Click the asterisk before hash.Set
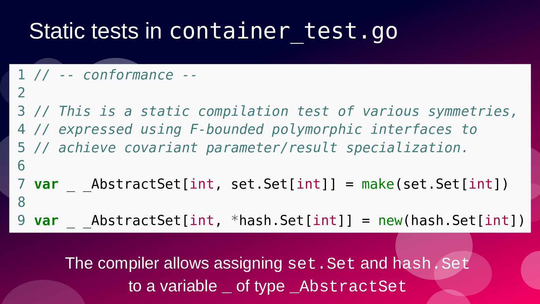Screen dimensions: 540x304 pos(234,219)
